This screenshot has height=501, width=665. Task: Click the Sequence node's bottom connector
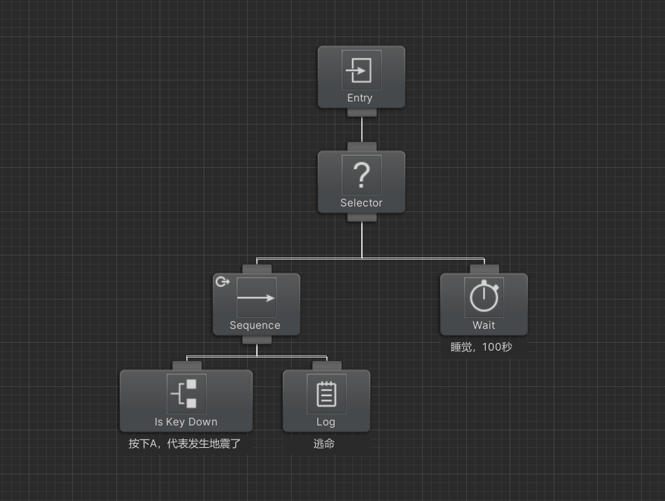[x=257, y=339]
